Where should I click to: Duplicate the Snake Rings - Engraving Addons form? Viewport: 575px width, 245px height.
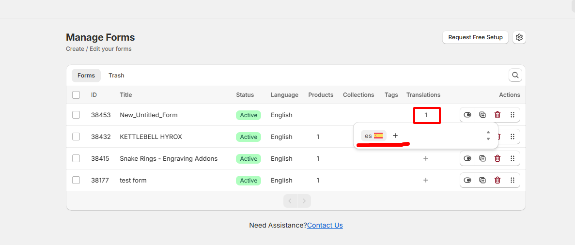(x=482, y=158)
